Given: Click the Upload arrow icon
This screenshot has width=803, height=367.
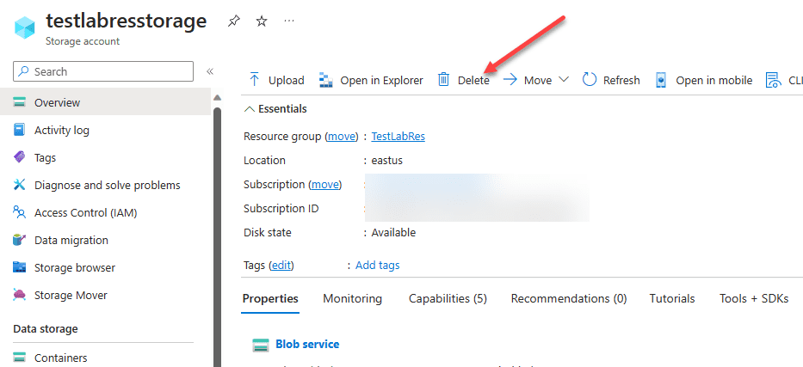Looking at the screenshot, I should (x=254, y=80).
